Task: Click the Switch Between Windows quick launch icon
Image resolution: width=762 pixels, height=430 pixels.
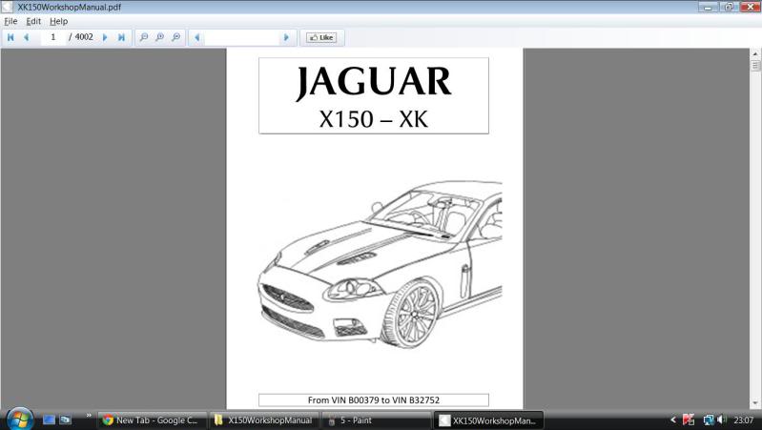Action: (x=66, y=420)
